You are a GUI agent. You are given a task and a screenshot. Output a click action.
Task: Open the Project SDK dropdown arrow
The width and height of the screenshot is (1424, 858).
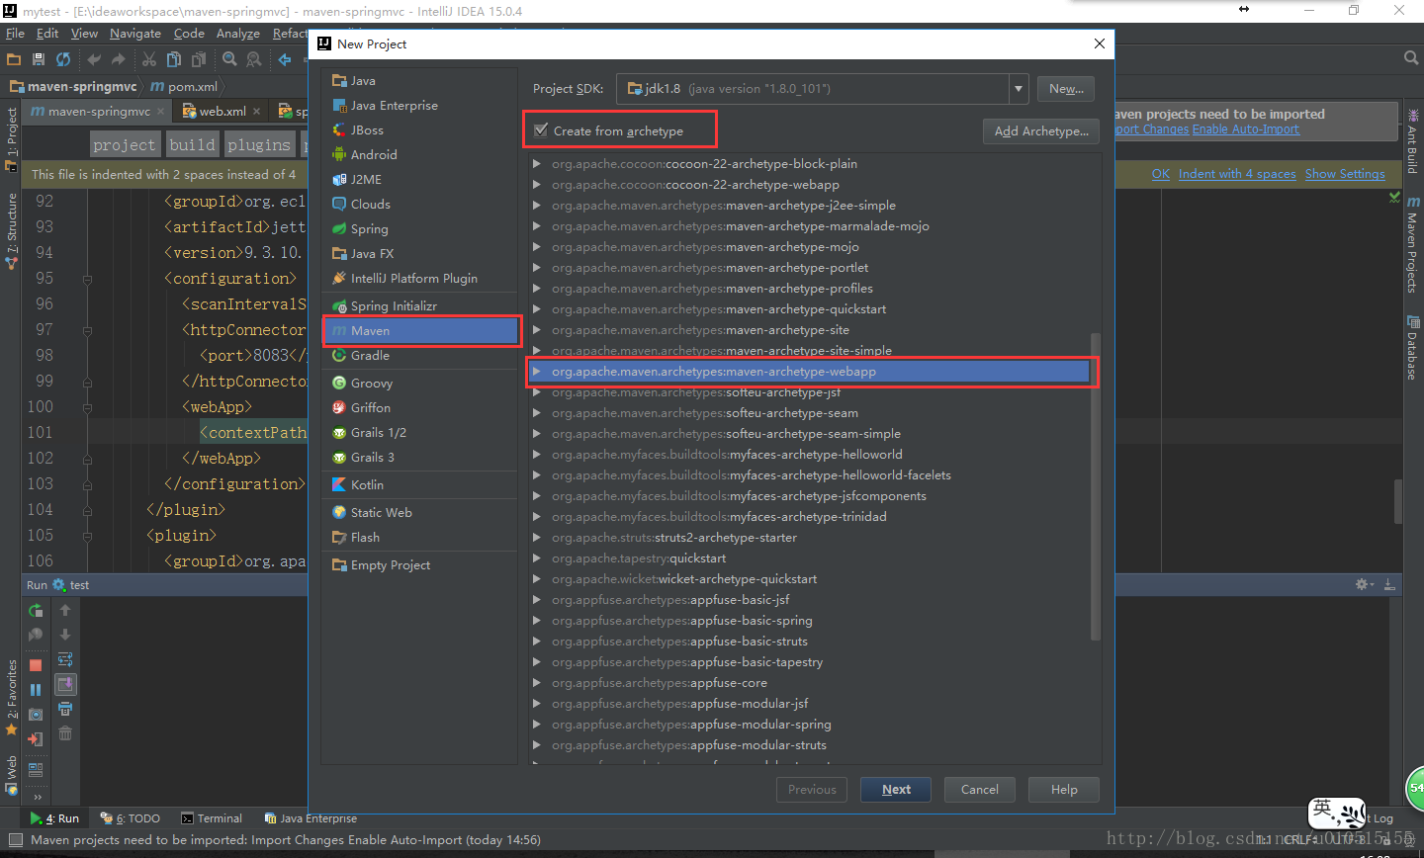1019,89
